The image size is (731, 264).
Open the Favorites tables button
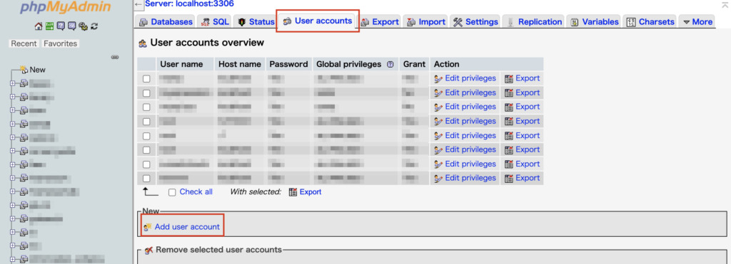pyautogui.click(x=60, y=43)
